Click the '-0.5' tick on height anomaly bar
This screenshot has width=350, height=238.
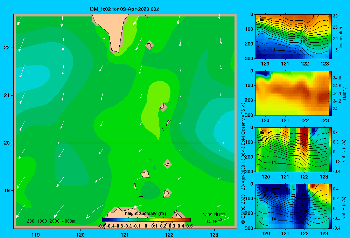tap(101, 226)
